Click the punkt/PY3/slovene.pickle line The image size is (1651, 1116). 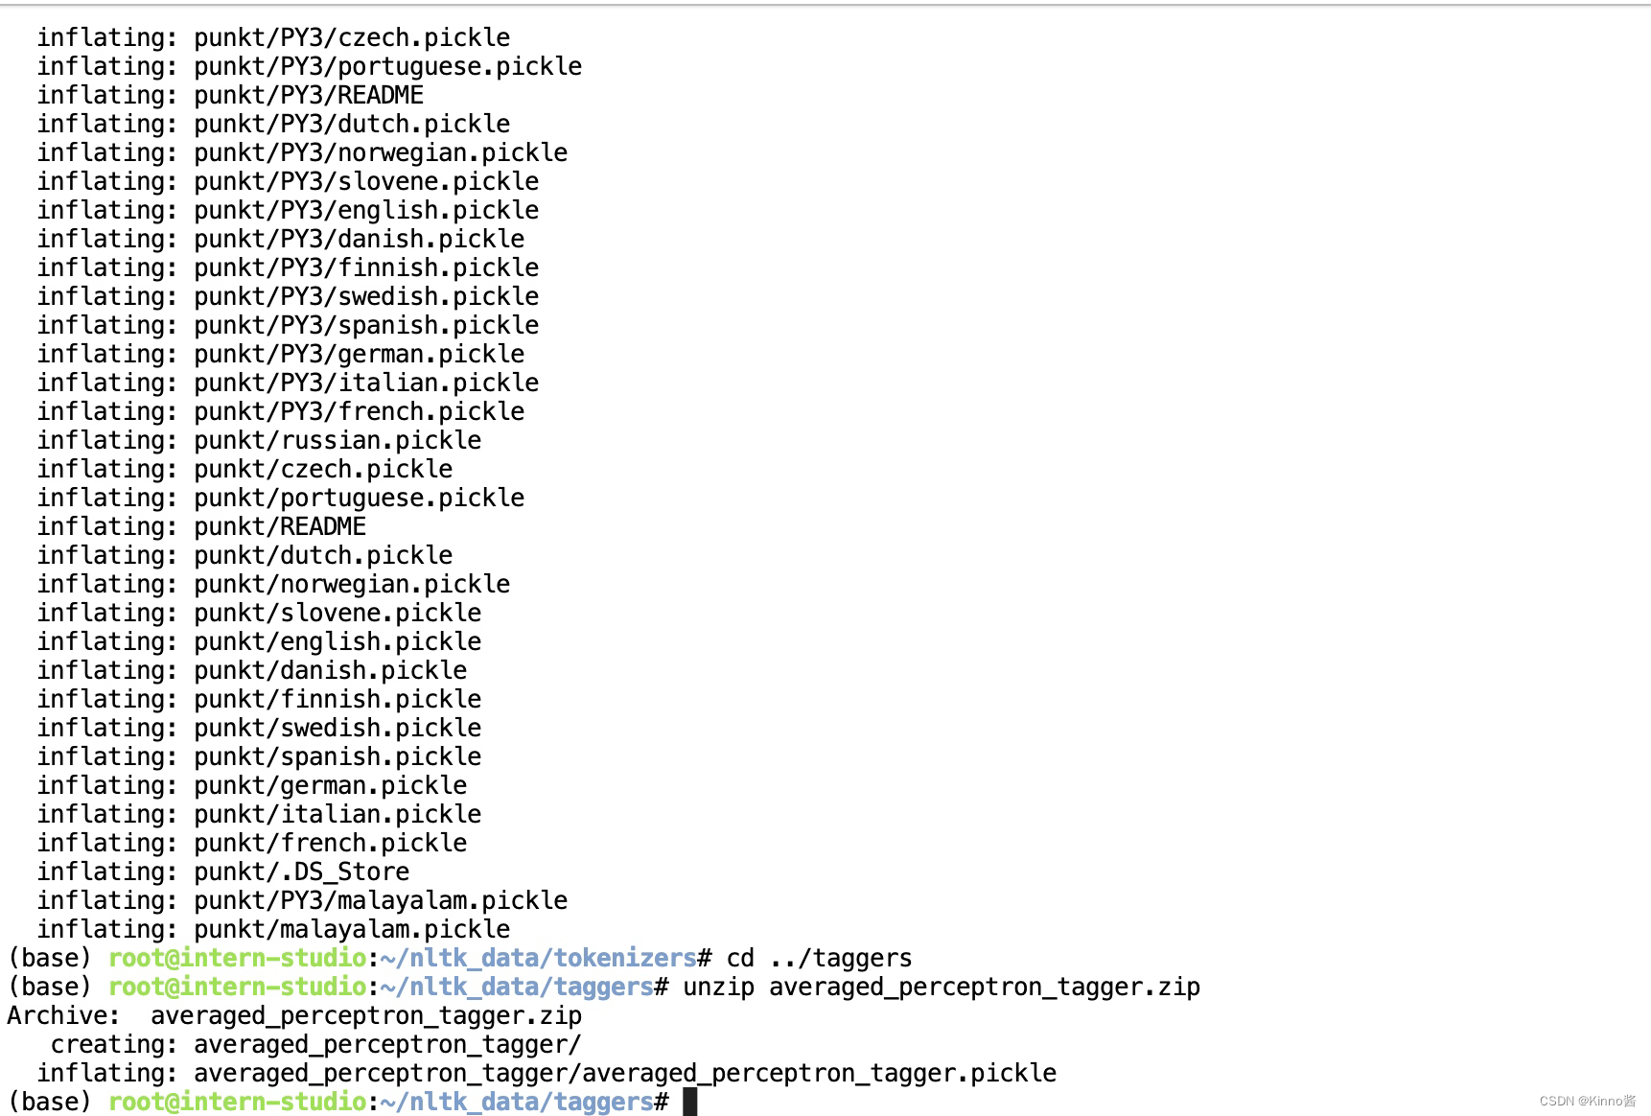coord(288,181)
